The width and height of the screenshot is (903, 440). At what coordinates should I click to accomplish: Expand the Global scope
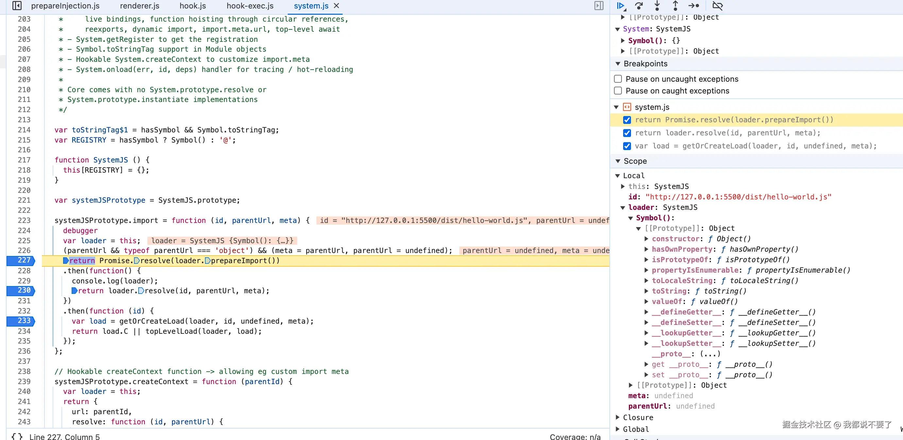pyautogui.click(x=618, y=429)
